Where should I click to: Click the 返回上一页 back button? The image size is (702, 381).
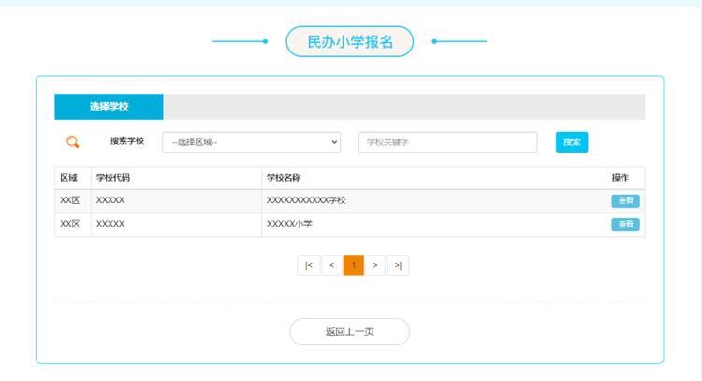pyautogui.click(x=350, y=331)
